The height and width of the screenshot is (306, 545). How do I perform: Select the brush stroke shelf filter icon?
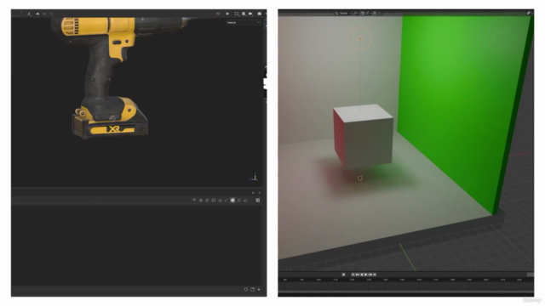click(x=227, y=201)
